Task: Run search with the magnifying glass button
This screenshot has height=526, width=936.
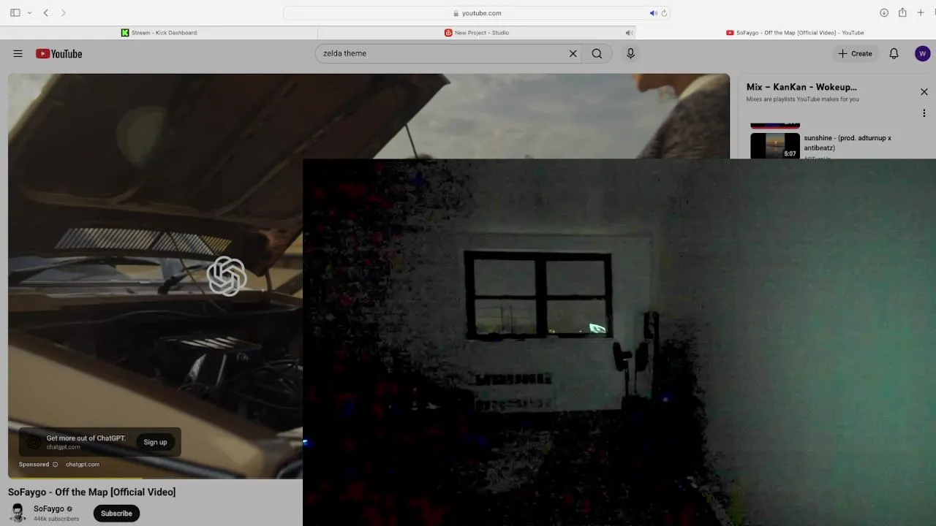Action: pos(597,53)
